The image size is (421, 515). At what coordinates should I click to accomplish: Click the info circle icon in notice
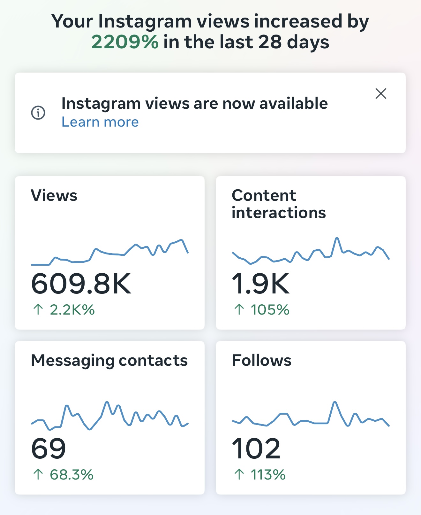(x=38, y=113)
